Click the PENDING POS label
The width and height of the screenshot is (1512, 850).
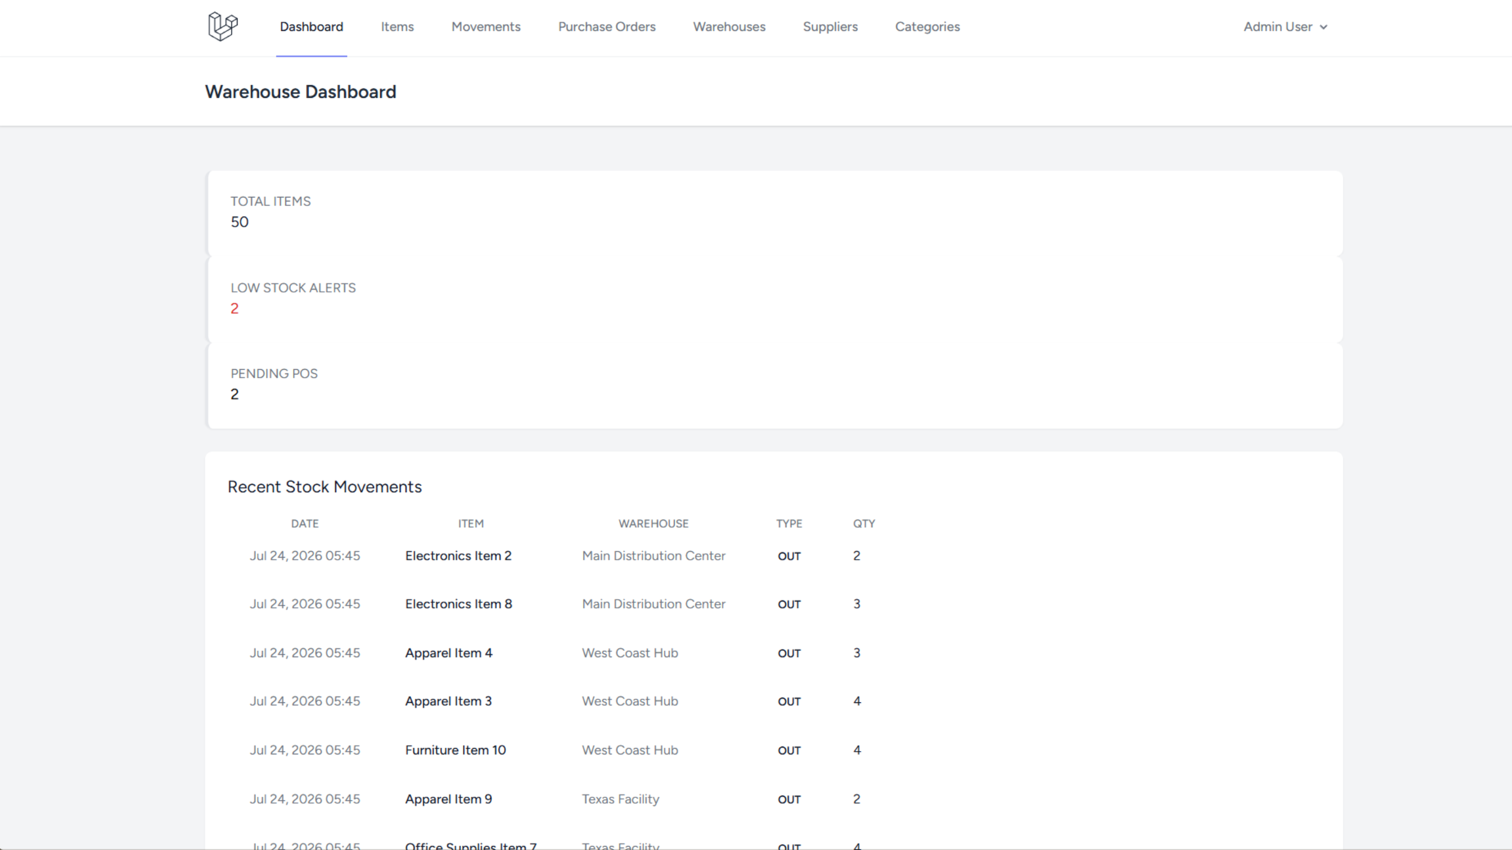click(274, 374)
